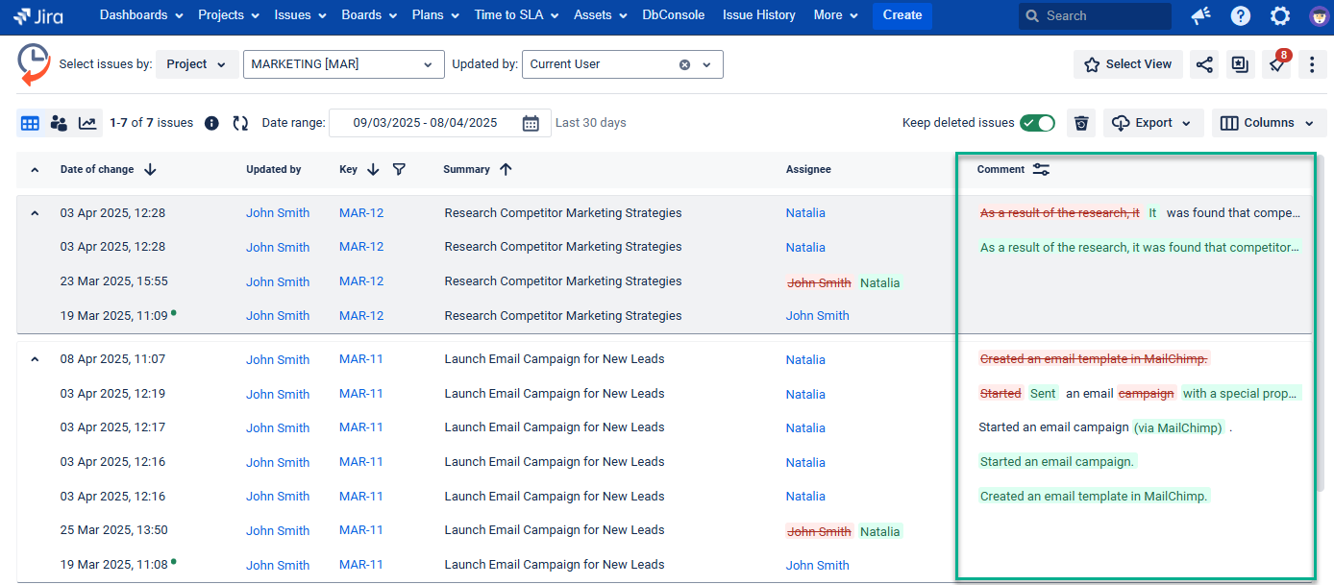Open issue MAR-11 link
1334x585 pixels.
pyautogui.click(x=361, y=359)
